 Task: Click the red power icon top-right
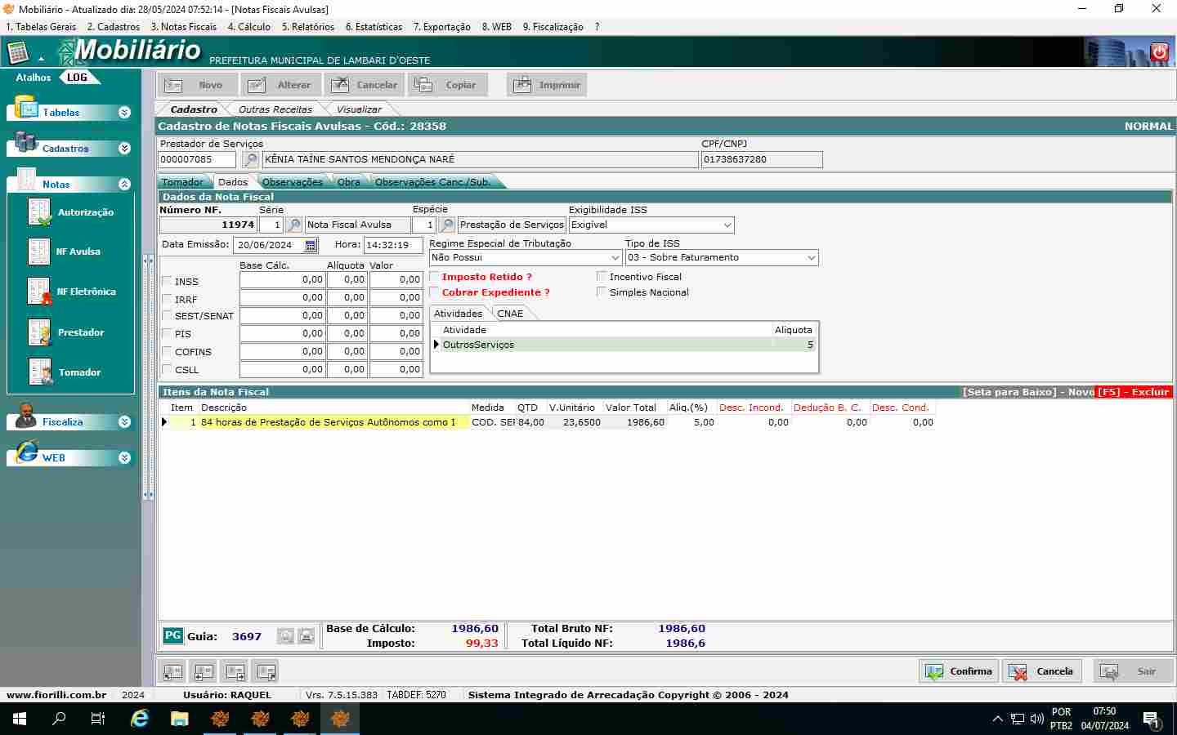[1159, 52]
